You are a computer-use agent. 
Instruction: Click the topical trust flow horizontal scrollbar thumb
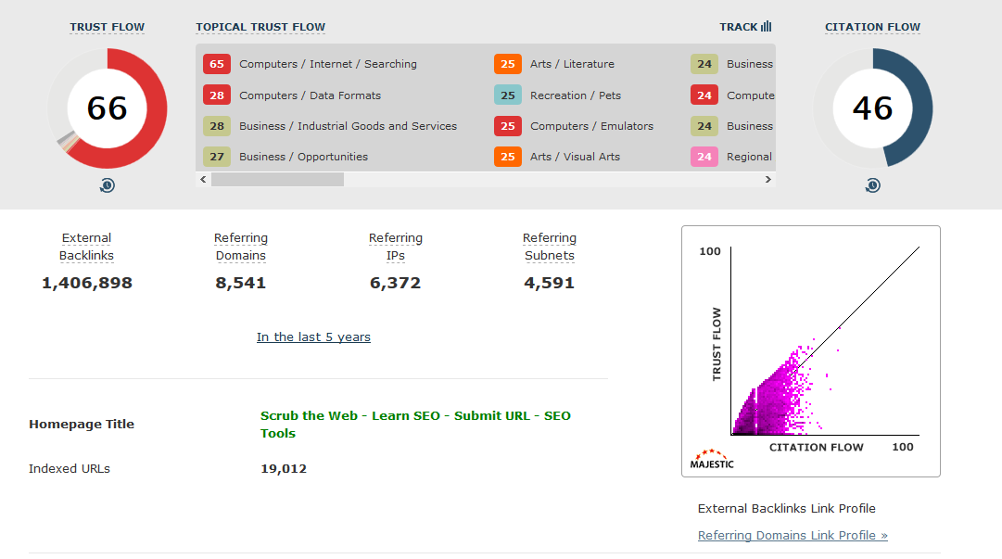(277, 180)
